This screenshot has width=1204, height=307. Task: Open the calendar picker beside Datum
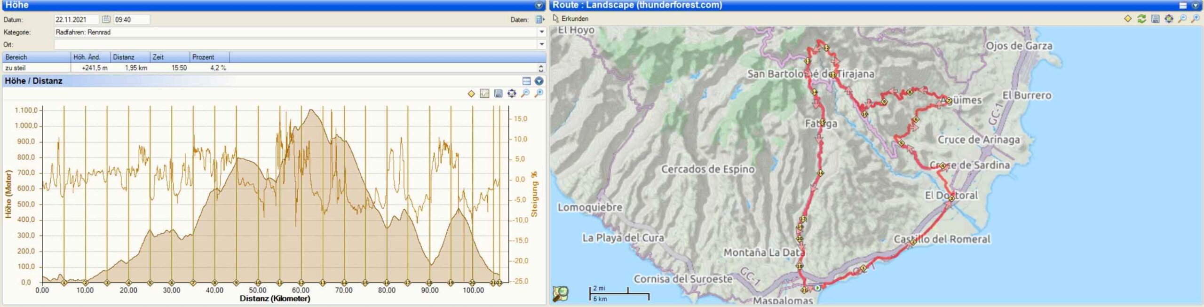point(106,19)
